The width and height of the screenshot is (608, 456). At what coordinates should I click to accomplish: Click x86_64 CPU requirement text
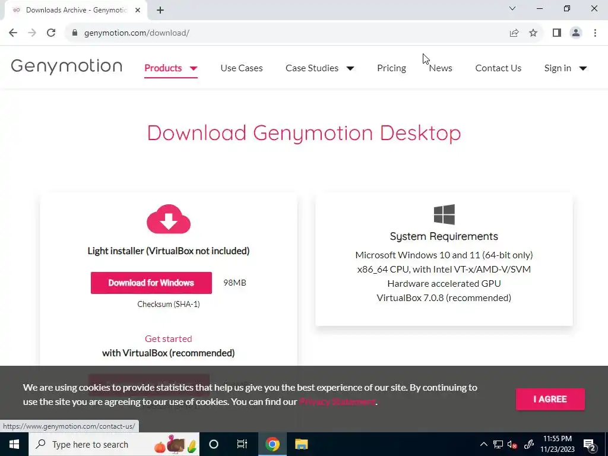coord(444,269)
